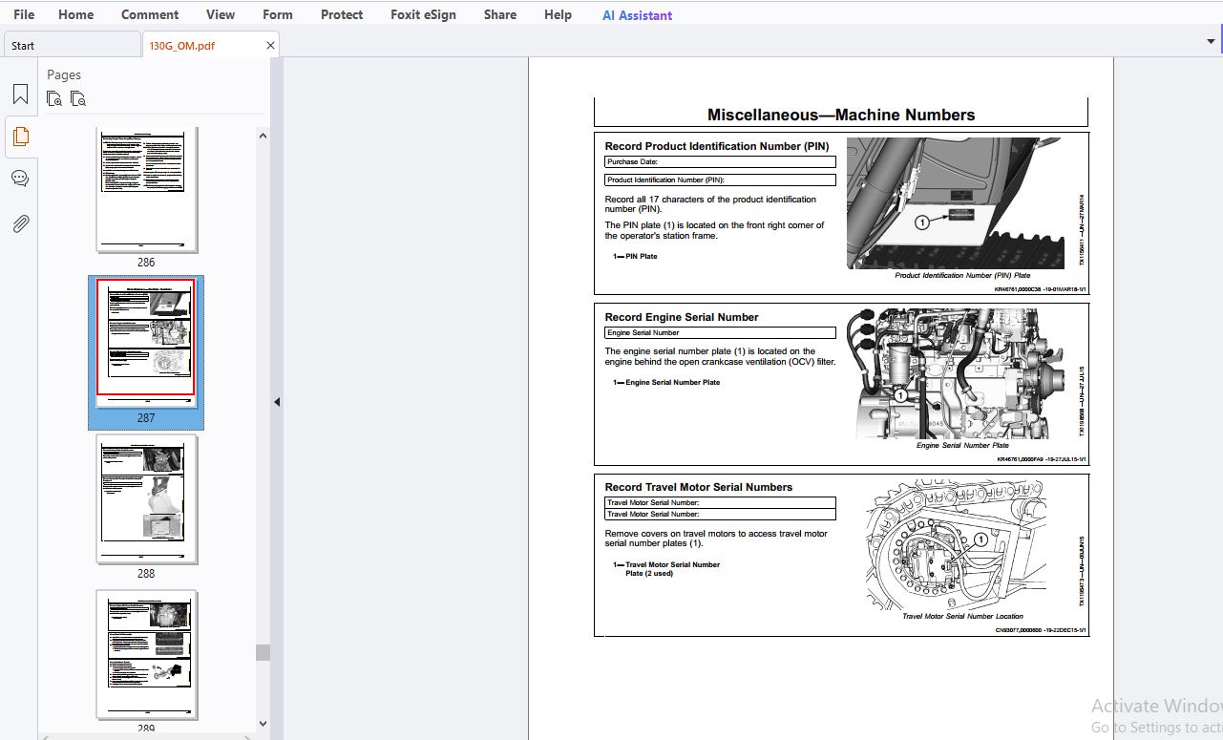Viewport: 1223px width, 740px height.
Task: Click '1— Engine Serial Number Plate' legend
Action: (x=666, y=382)
